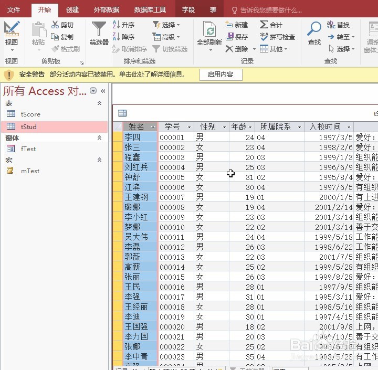378x370 pixels.
Task: Open the 性别 column header dropdown
Action: point(224,127)
